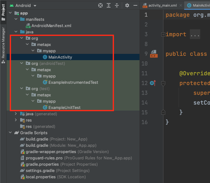The height and width of the screenshot is (183, 210).
Task: Collapse the org (androidTest) package chevron
Action: (21, 63)
